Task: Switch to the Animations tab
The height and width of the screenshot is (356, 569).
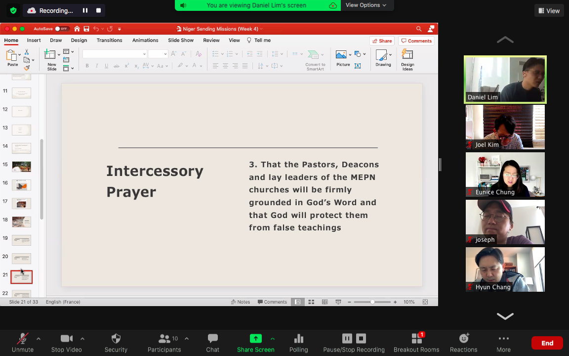Action: (145, 41)
